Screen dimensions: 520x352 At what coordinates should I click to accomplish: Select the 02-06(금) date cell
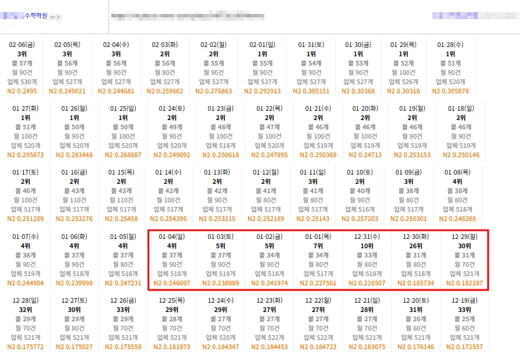22,45
